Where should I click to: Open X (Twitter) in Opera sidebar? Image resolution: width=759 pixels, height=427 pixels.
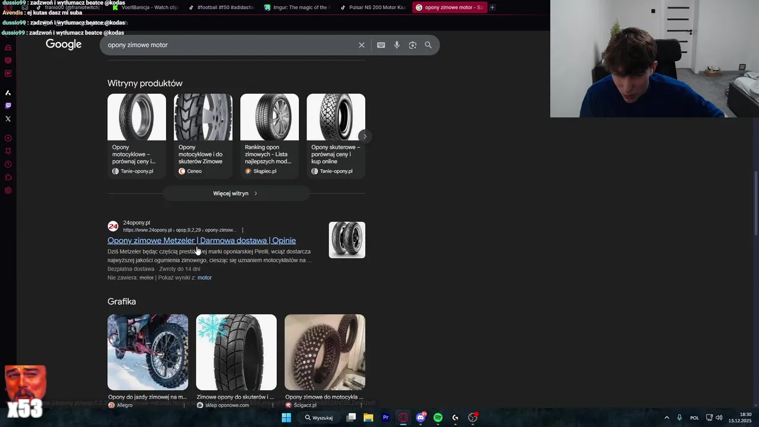tap(8, 119)
